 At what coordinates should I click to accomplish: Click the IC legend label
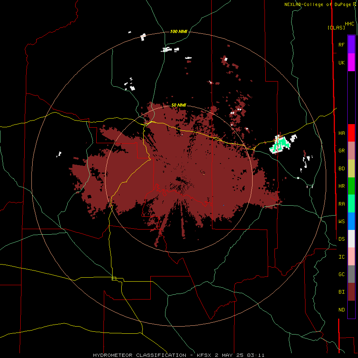coord(341,257)
